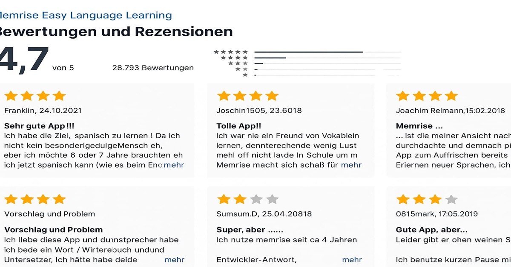Click mehr under the Entwickler-Antwort section
The height and width of the screenshot is (267, 511).
pyautogui.click(x=352, y=259)
